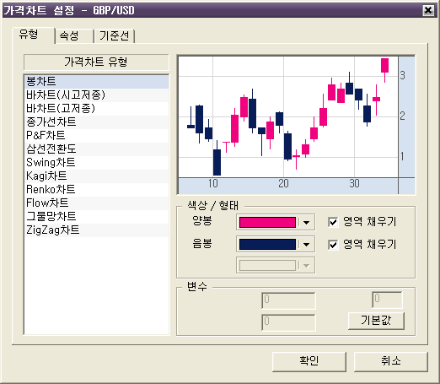This screenshot has height=384, width=440.
Task: Open the 음봉 color dropdown arrow
Action: (x=306, y=245)
